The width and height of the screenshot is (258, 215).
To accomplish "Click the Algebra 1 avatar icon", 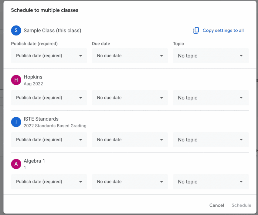I will 16,164.
